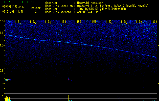Click observer name Masayuki Kobayashi

tap(90, 3)
